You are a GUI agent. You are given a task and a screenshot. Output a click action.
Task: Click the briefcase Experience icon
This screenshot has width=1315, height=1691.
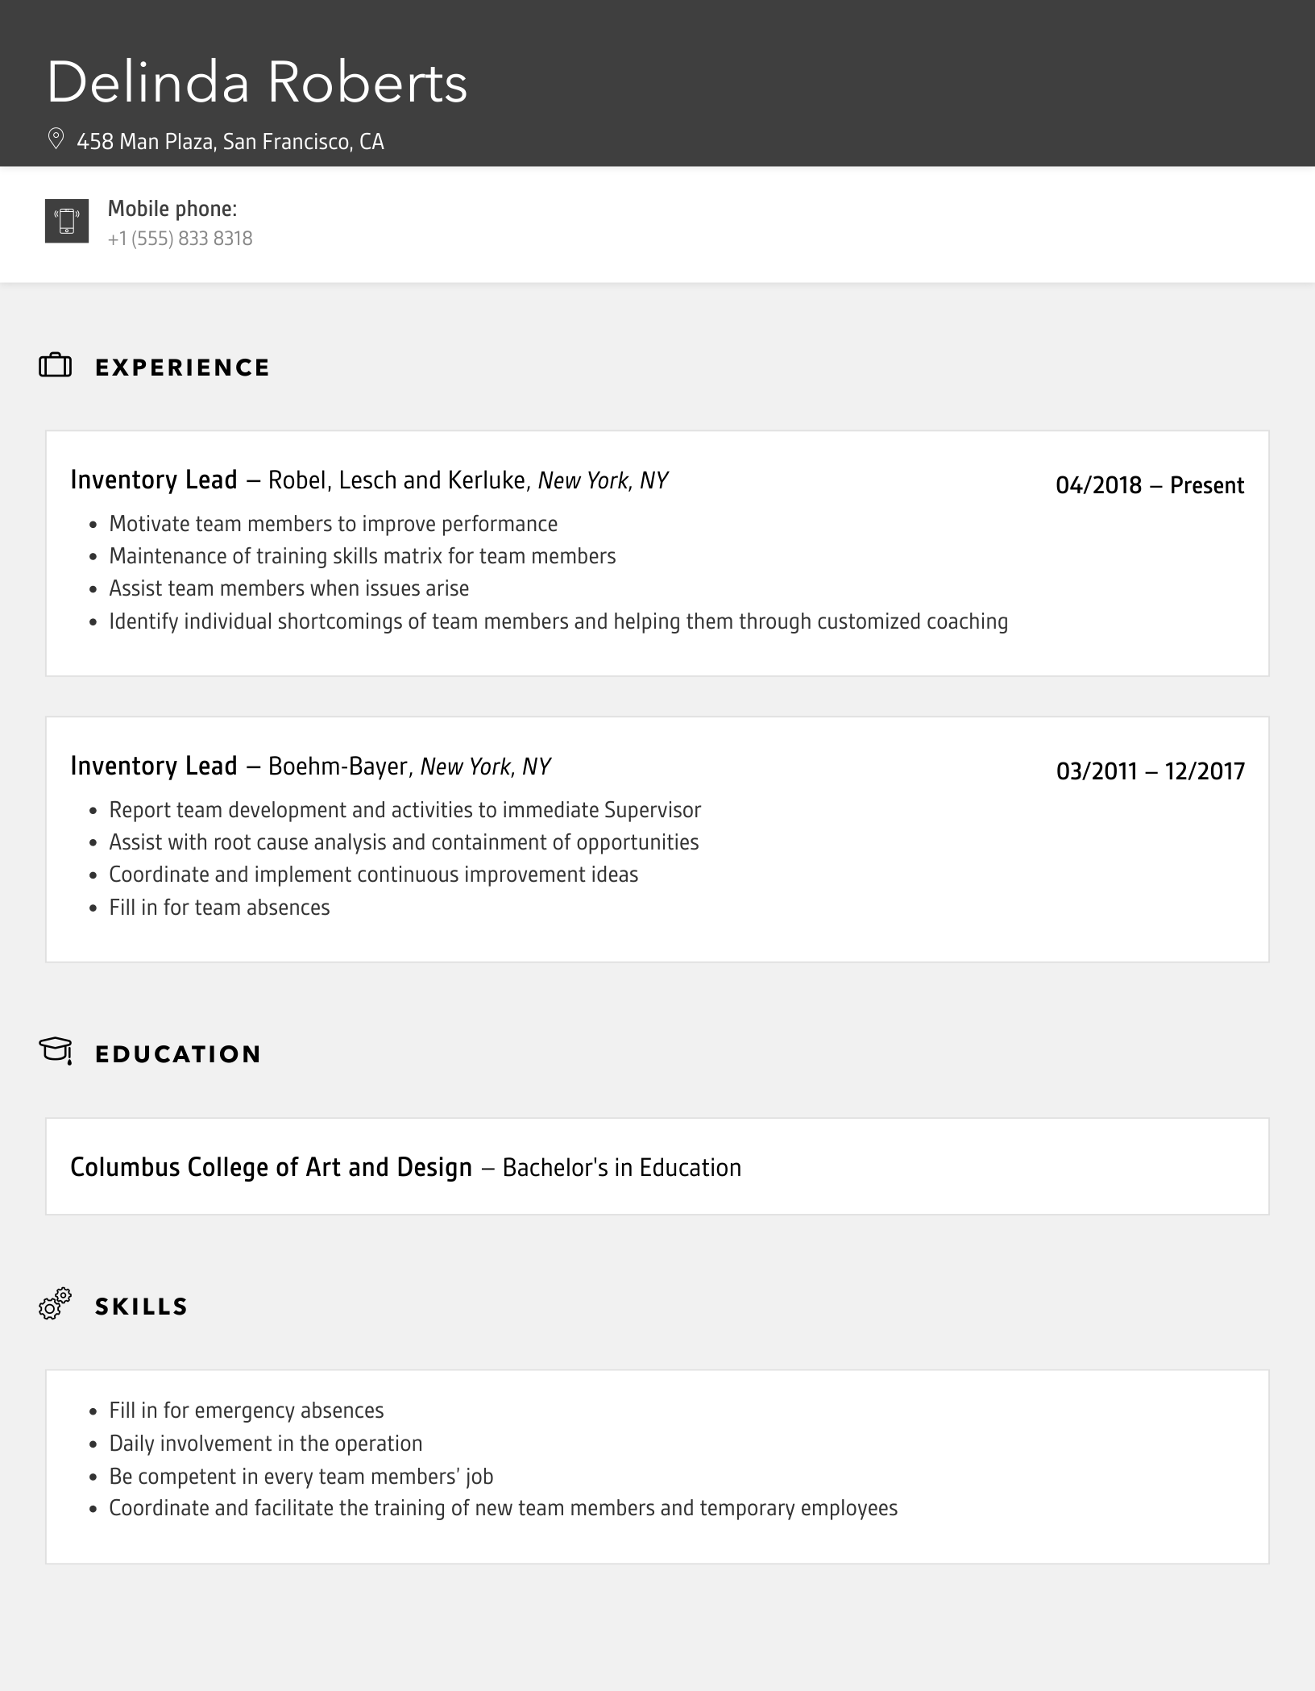(x=56, y=366)
